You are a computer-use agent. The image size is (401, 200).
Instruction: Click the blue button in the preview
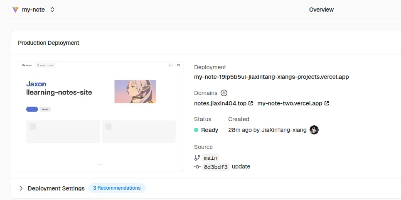pyautogui.click(x=32, y=109)
